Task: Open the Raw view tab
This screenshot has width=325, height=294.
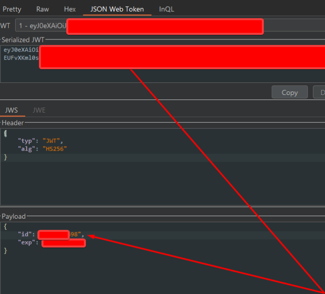Action: 42,9
